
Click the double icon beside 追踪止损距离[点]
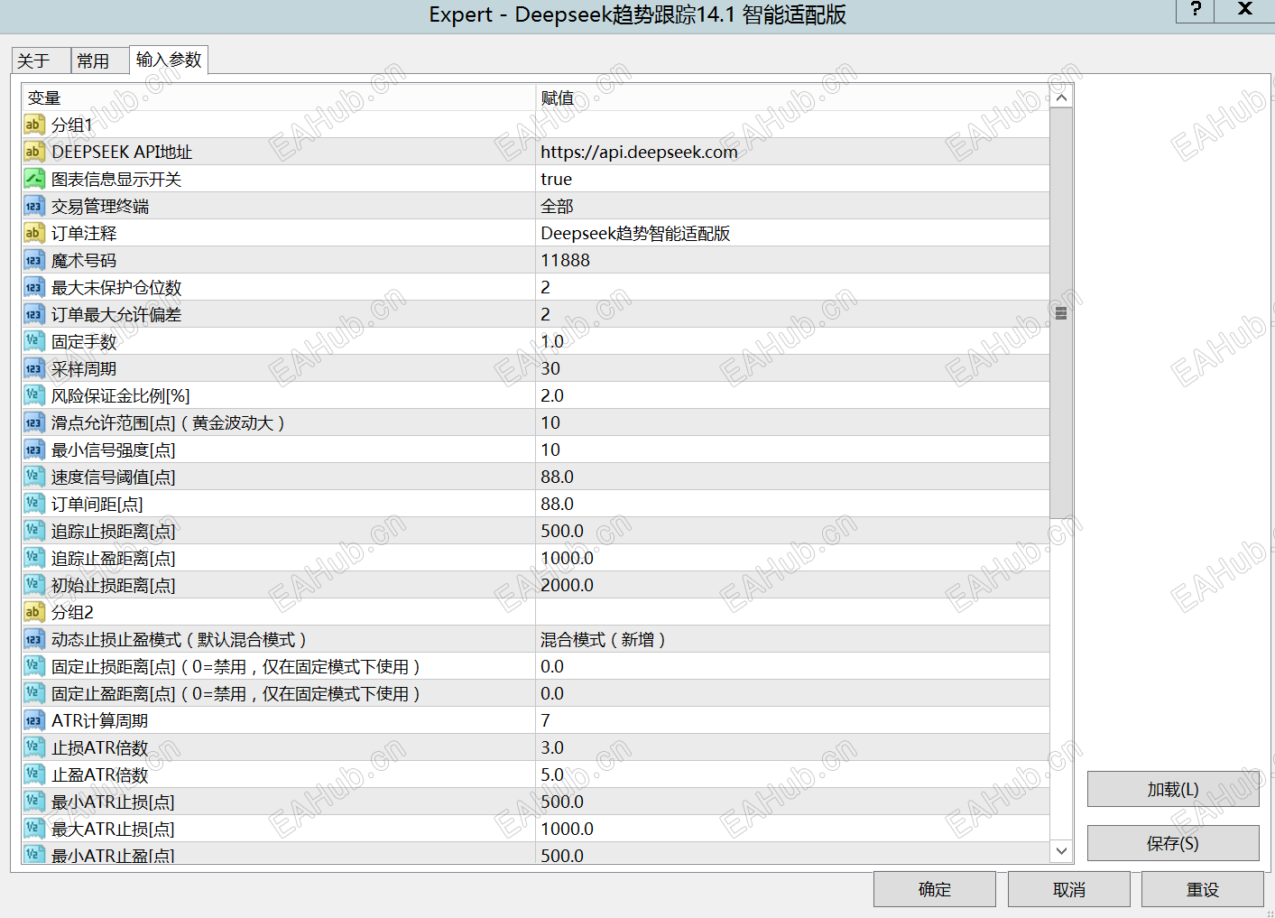(33, 531)
